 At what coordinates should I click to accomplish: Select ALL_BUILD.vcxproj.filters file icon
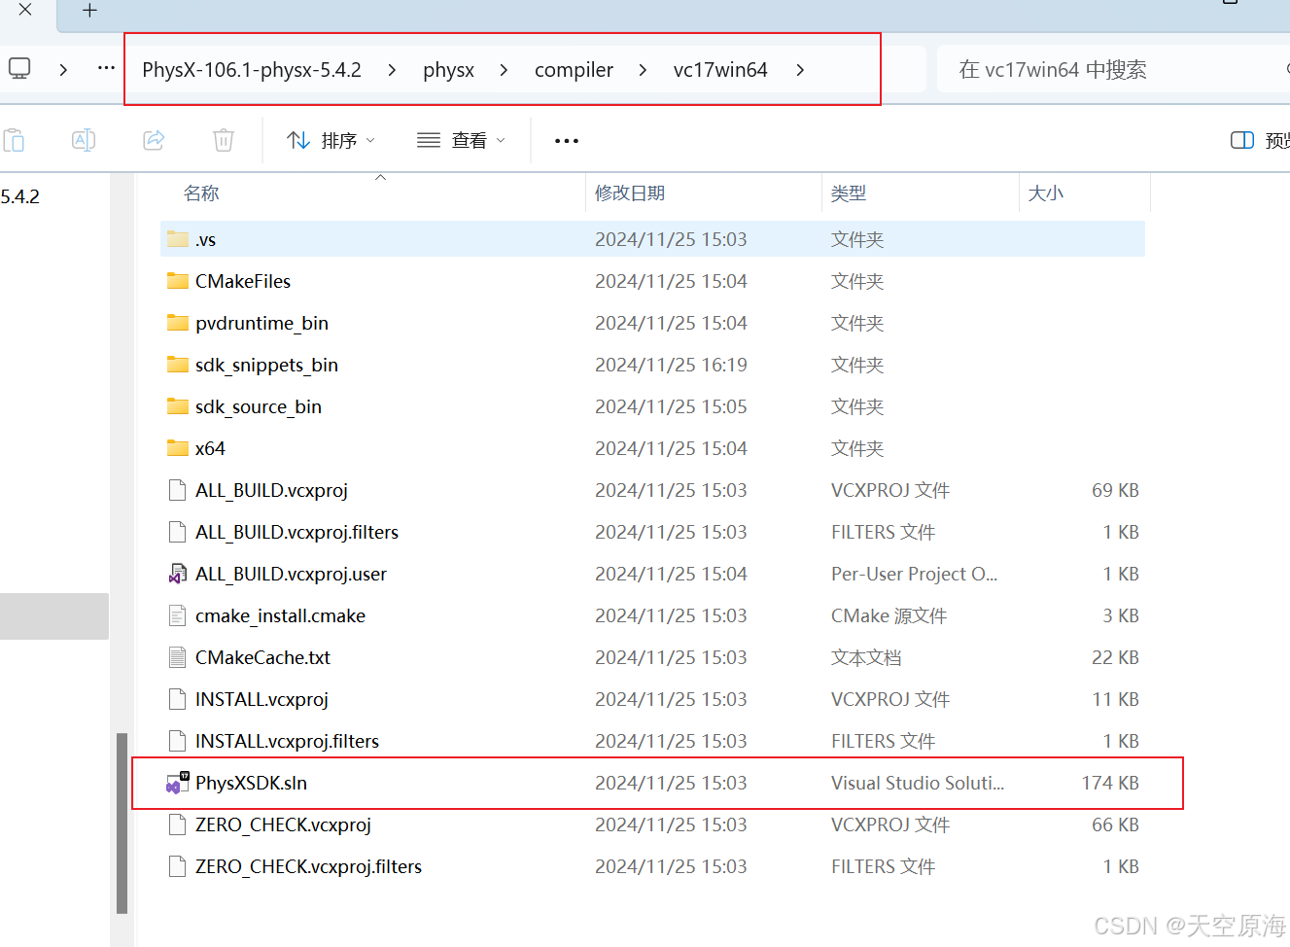pos(177,532)
